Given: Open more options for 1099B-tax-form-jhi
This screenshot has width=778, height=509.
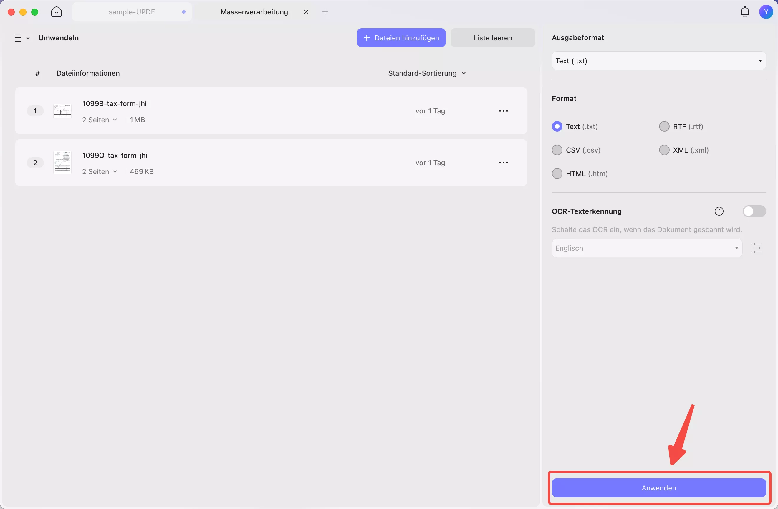Looking at the screenshot, I should 503,111.
